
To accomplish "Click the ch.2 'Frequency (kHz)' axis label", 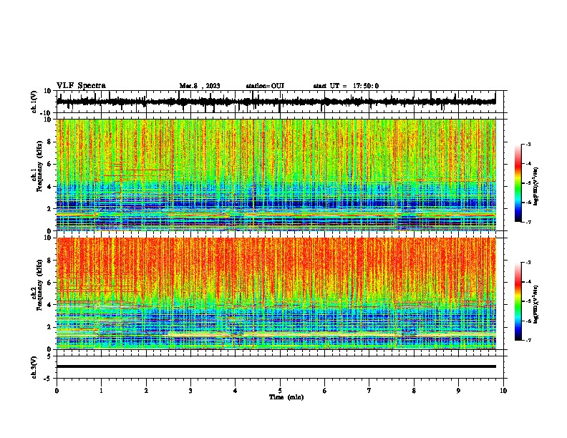I will pos(39,285).
